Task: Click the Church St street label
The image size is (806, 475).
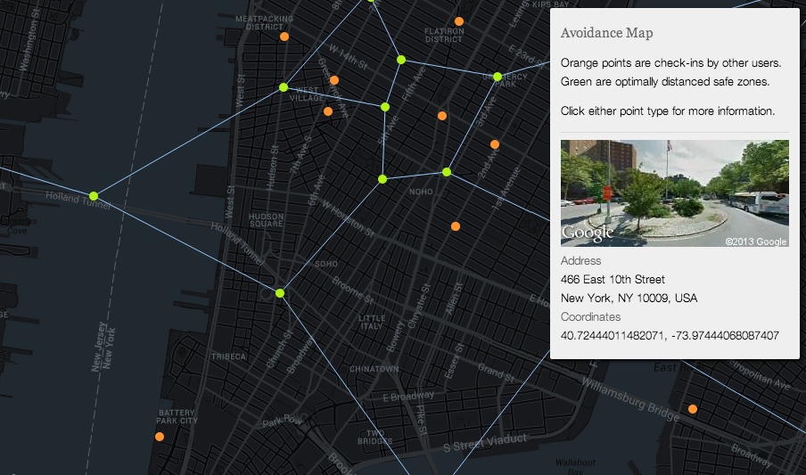Action: click(279, 348)
